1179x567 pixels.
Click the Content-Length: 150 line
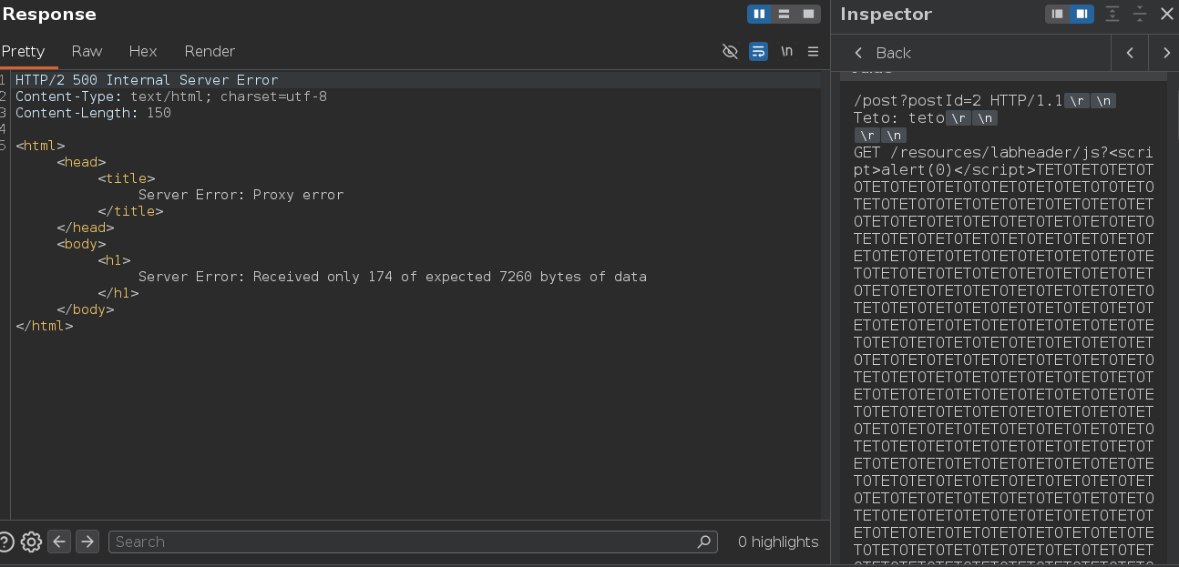(93, 113)
